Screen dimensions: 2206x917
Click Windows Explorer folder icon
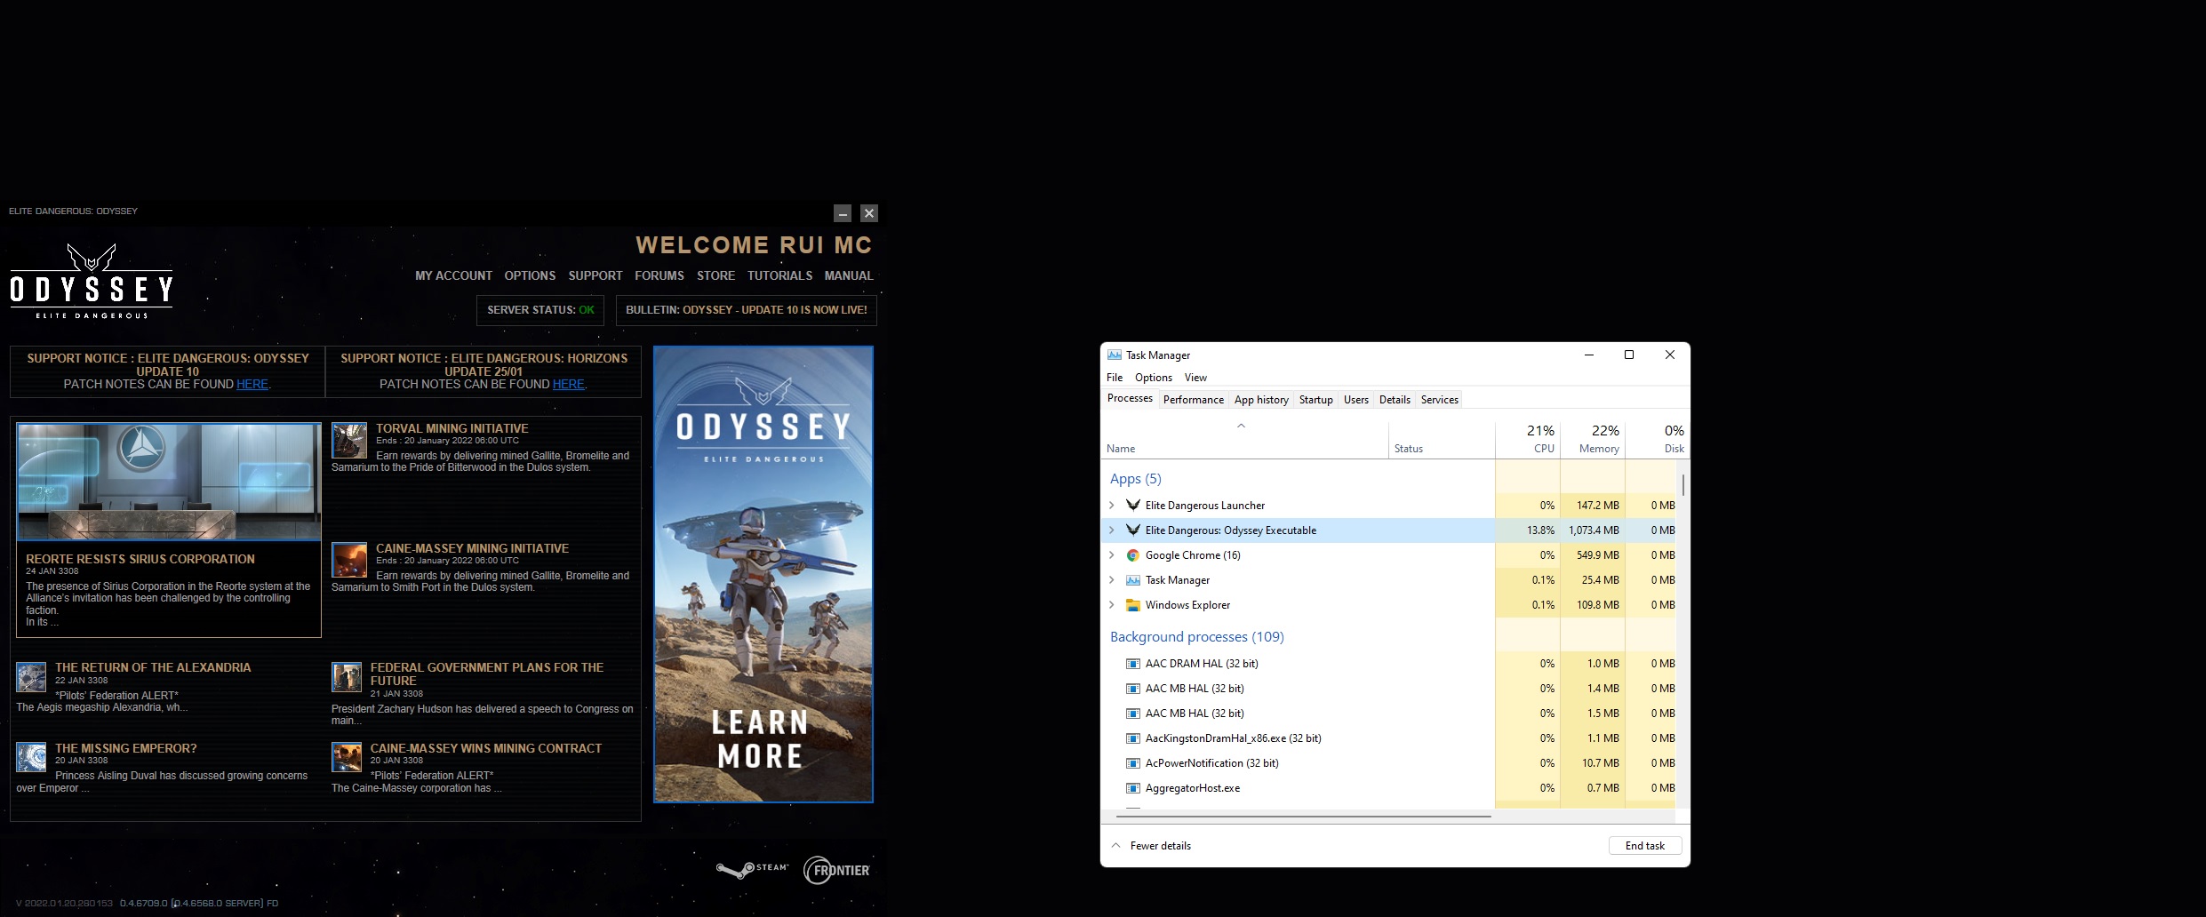tap(1133, 605)
